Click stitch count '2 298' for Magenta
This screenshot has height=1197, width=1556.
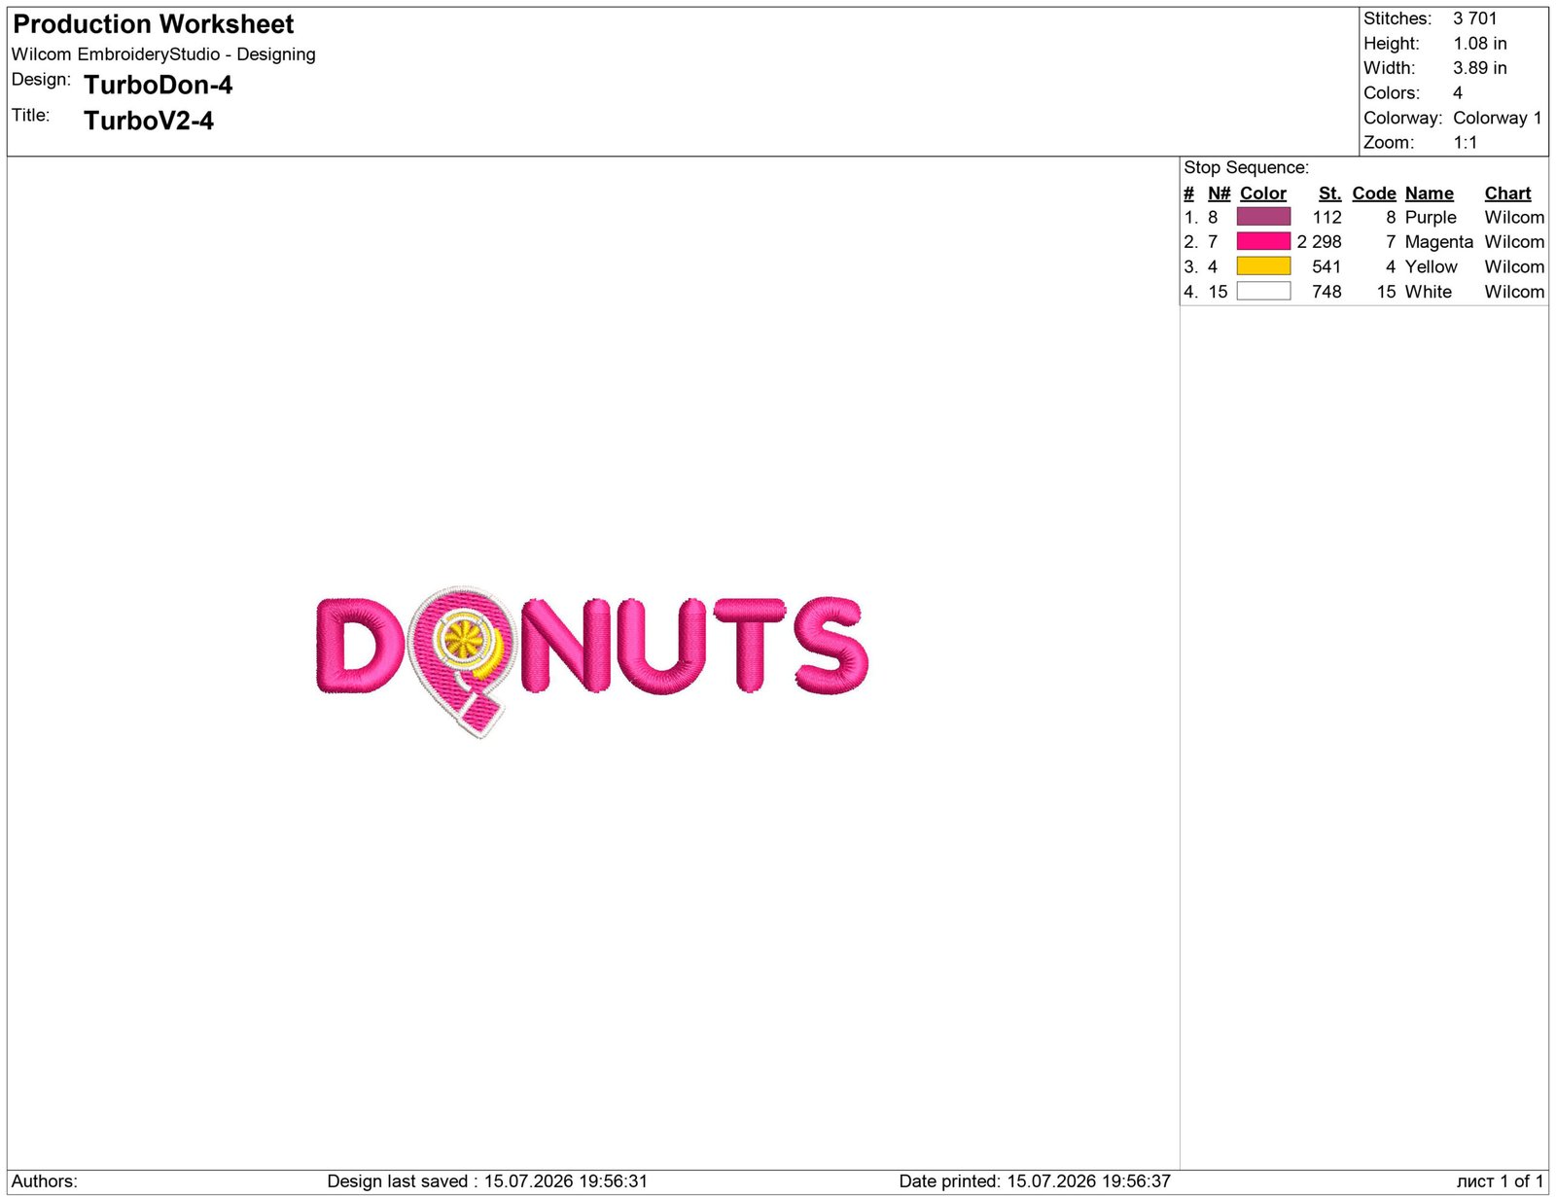[1319, 242]
